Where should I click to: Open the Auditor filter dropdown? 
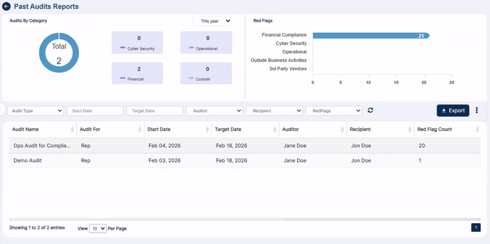click(214, 111)
